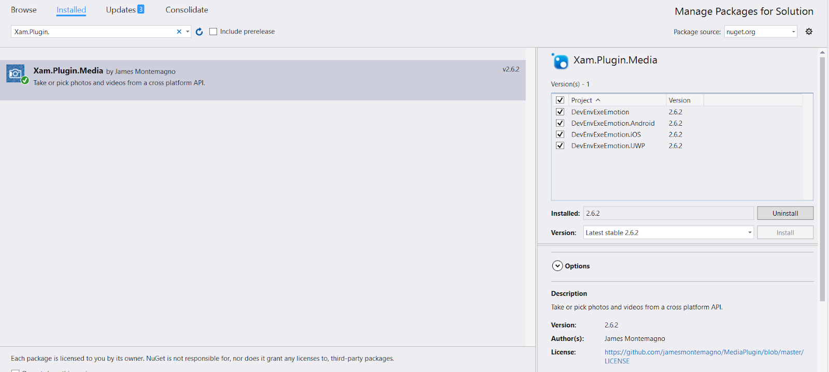This screenshot has height=372, width=829.
Task: Open the MediaPlugin LICENSE GitHub link
Action: [x=704, y=356]
